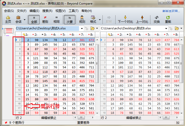Click the 新版本可用 link
The width and height of the screenshot is (185, 126).
pyautogui.click(x=171, y=11)
